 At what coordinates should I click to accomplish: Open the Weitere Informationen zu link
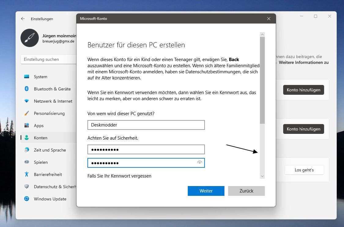304,62
